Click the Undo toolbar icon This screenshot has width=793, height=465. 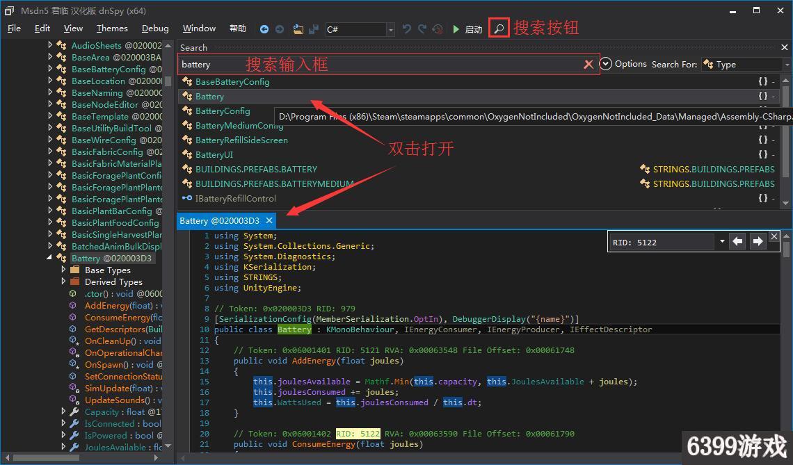tap(407, 29)
